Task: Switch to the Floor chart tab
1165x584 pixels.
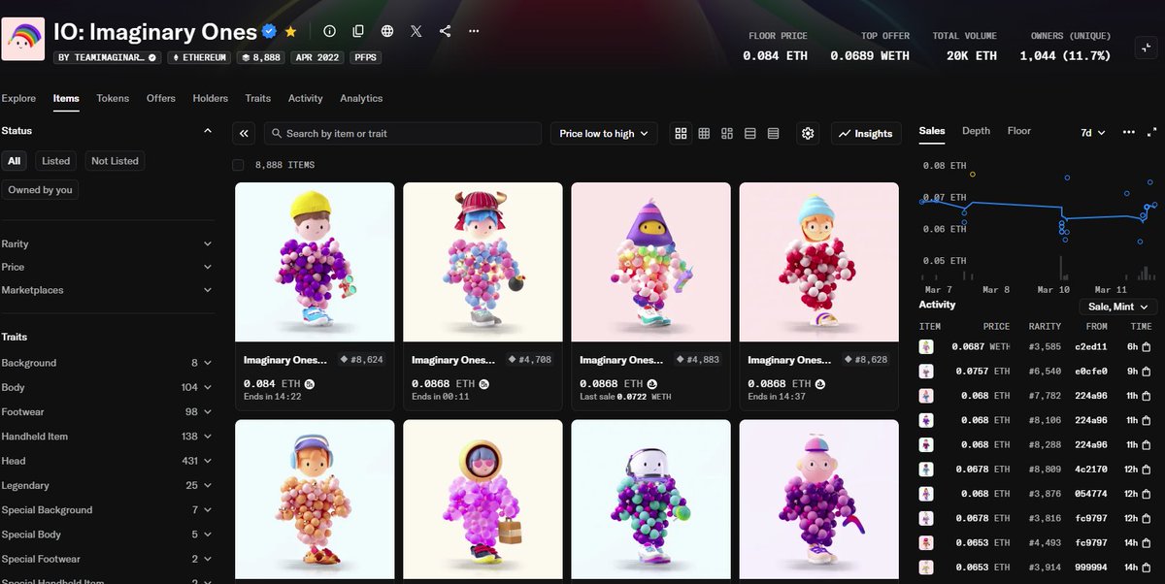Action: pyautogui.click(x=1019, y=131)
